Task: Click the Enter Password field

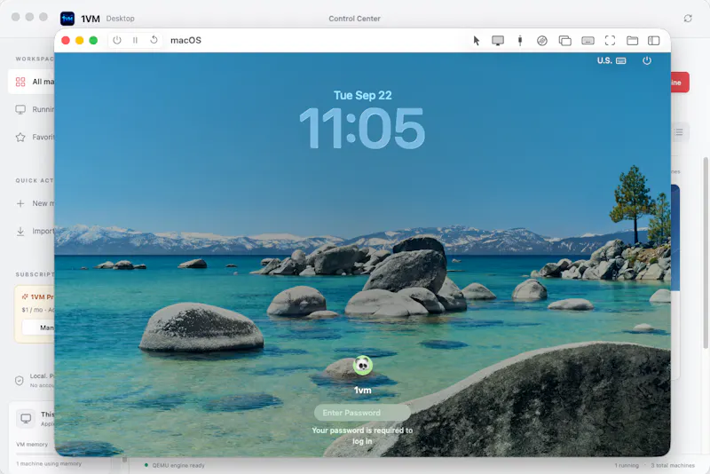Action: point(362,413)
